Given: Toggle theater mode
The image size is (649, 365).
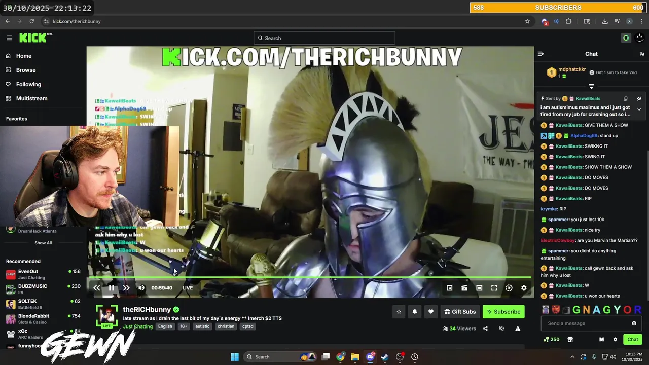Looking at the screenshot, I should point(479,288).
